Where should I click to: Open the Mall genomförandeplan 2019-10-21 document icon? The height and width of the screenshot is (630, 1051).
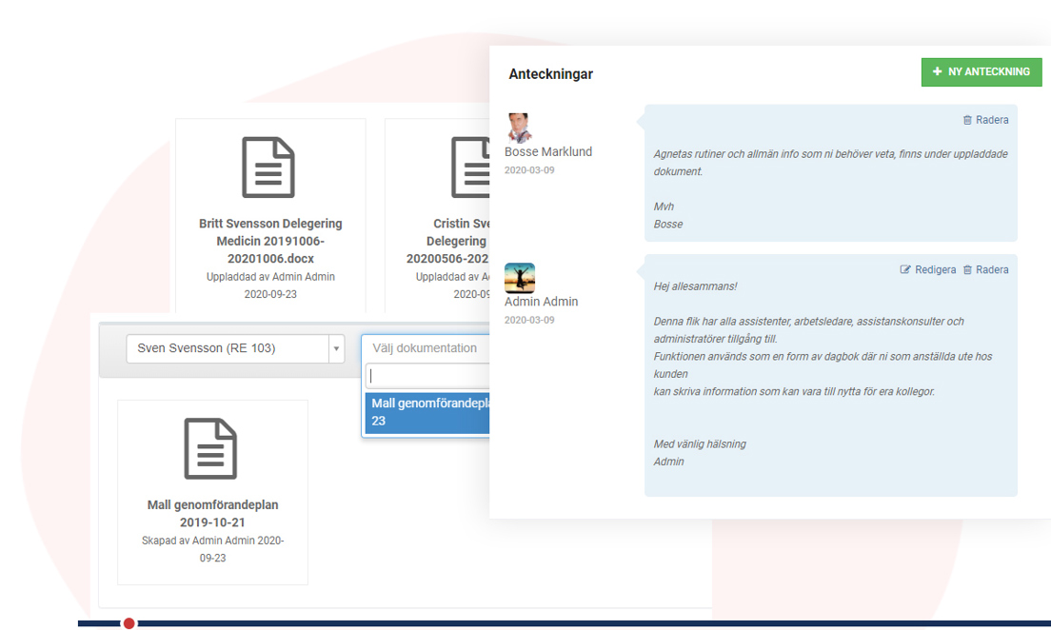(211, 448)
